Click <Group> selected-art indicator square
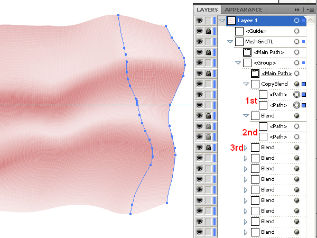317x238 pixels. pyautogui.click(x=303, y=63)
